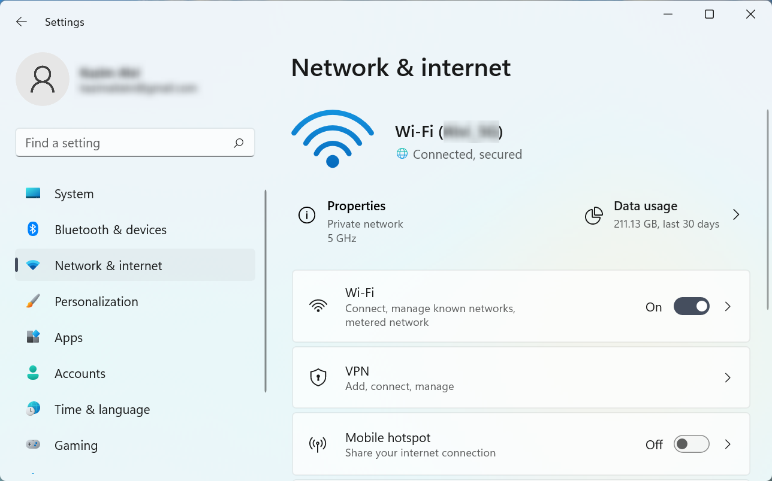Open VPN settings chevron arrow
772x481 pixels.
click(x=728, y=377)
